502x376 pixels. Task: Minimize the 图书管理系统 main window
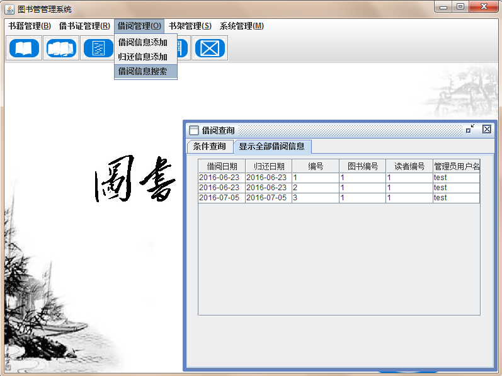coord(443,7)
